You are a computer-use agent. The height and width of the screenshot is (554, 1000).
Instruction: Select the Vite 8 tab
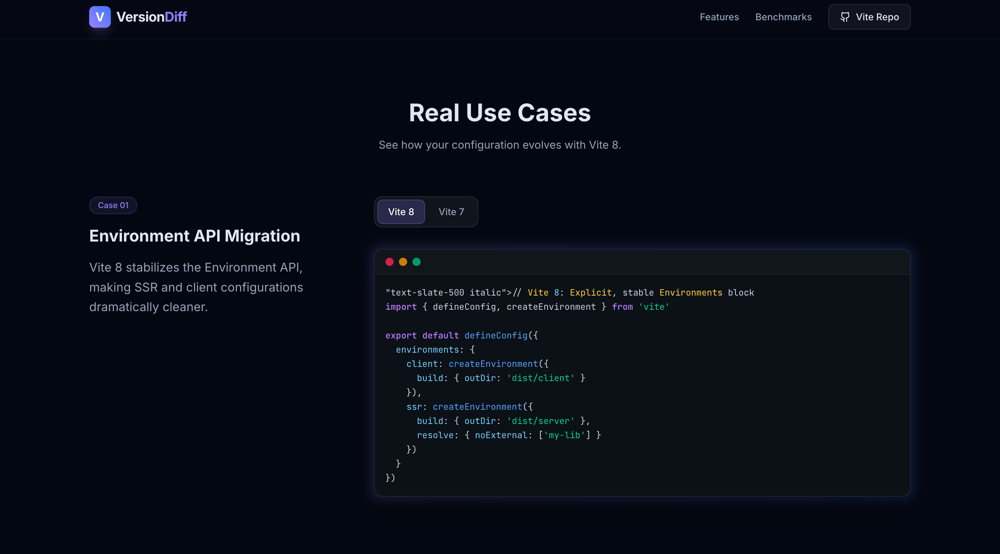[x=401, y=211]
